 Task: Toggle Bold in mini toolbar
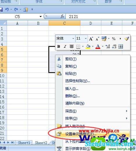[x=59, y=47]
